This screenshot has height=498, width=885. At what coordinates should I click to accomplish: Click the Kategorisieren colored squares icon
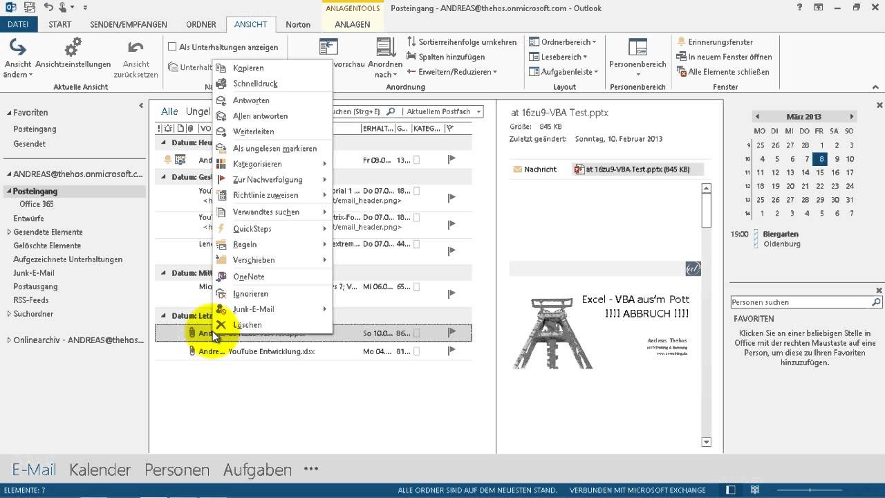(x=221, y=164)
